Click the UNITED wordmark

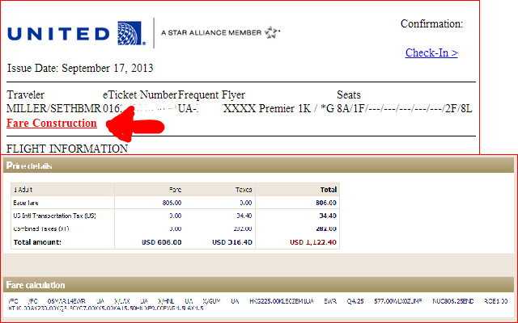point(57,34)
